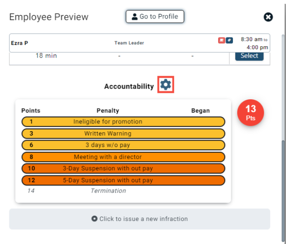Click the Termination penalty row

(x=108, y=191)
